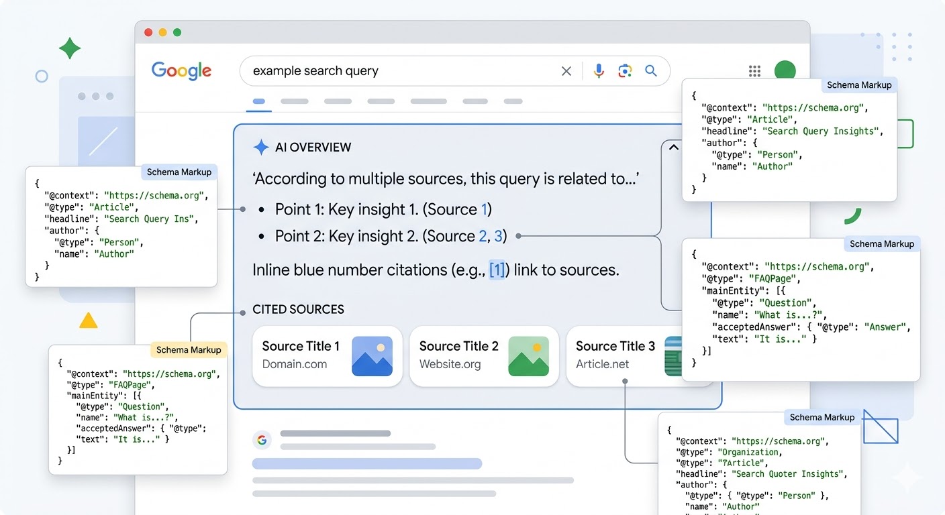
Task: Click the Google favicon beside search result
Action: 262,440
